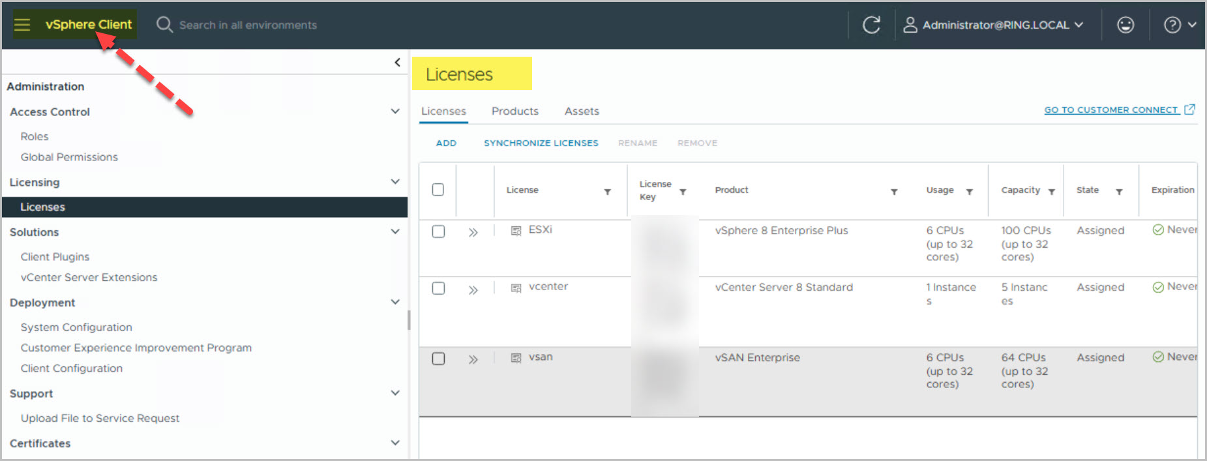Toggle the select-all licenses checkbox
Image resolution: width=1207 pixels, height=461 pixels.
click(x=438, y=190)
